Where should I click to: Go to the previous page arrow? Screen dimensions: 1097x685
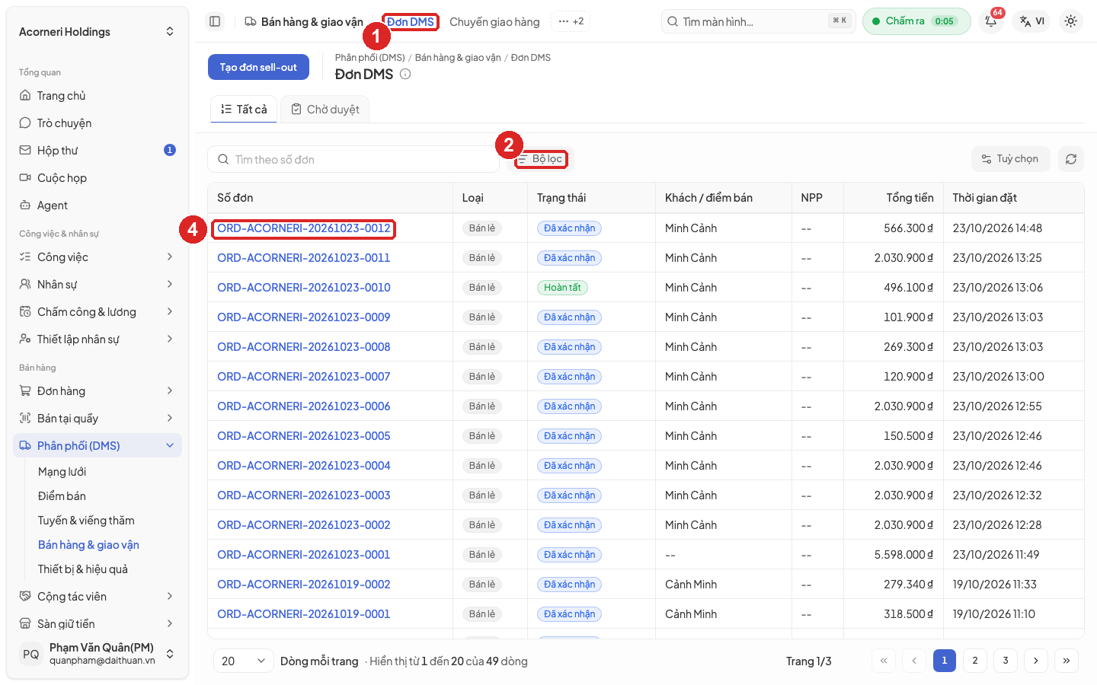coord(914,661)
